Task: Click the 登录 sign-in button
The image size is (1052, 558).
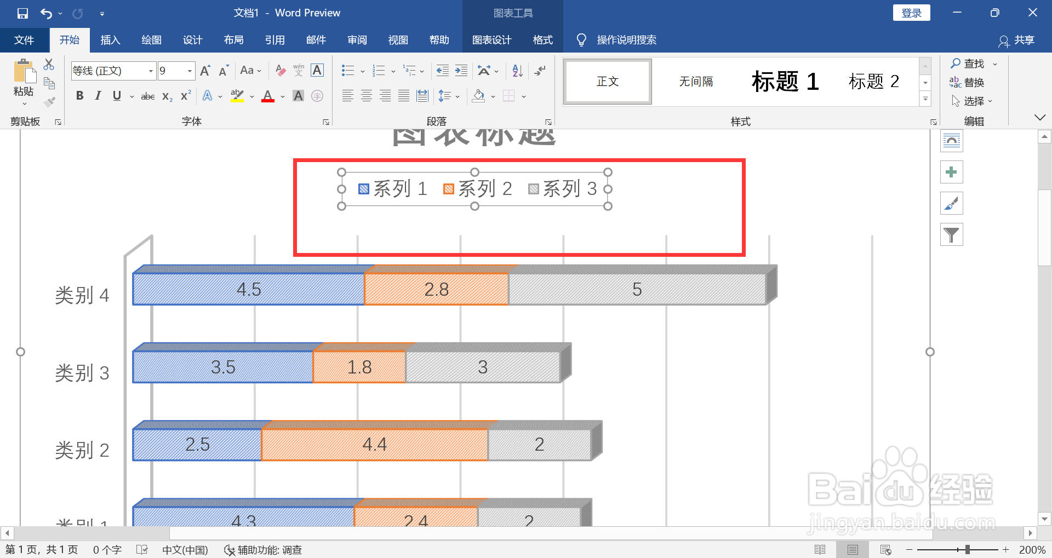Action: pos(912,13)
